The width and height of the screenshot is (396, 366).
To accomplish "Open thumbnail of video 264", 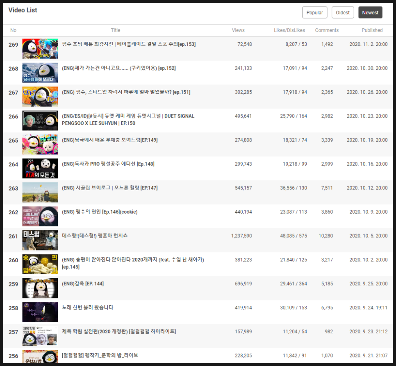I will coord(40,168).
